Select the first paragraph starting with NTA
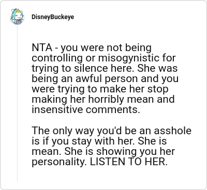 tap(105, 78)
